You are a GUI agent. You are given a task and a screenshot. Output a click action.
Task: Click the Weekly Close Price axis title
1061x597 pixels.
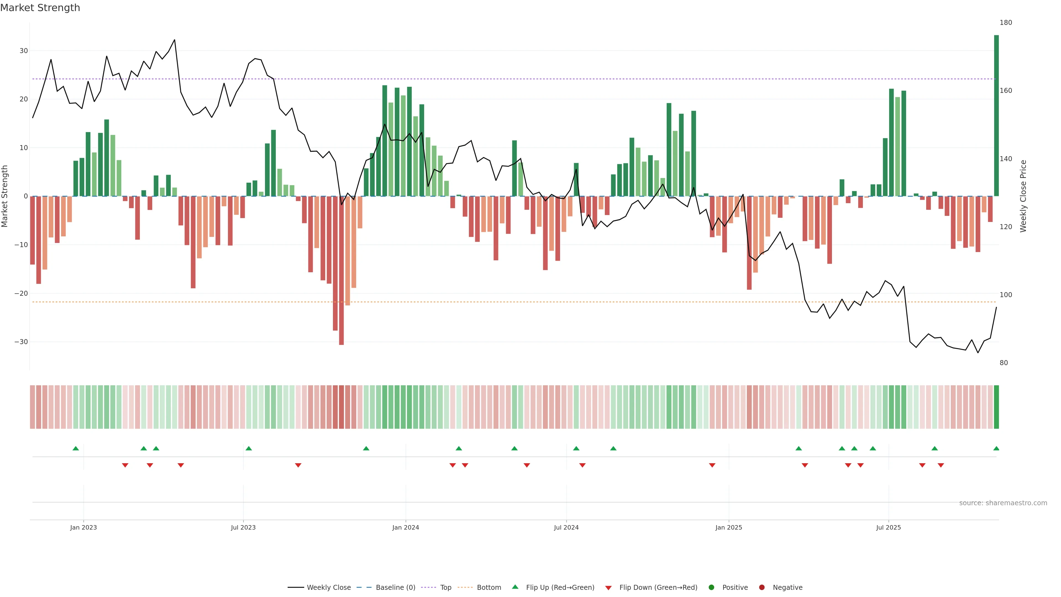pos(1023,196)
